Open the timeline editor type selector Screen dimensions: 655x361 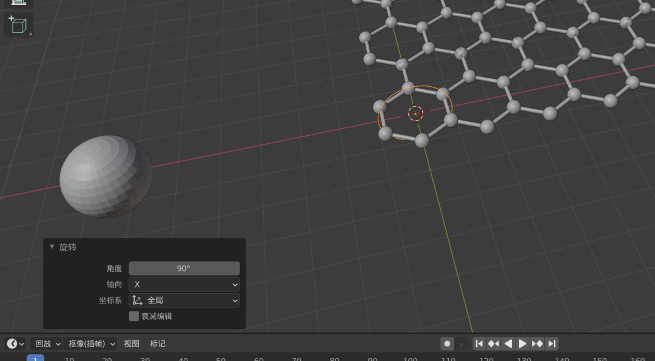click(15, 343)
